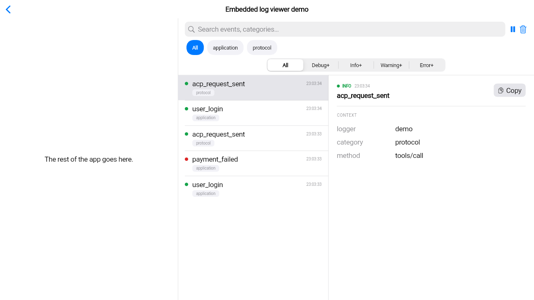
Task: Select the All level segment
Action: click(285, 65)
